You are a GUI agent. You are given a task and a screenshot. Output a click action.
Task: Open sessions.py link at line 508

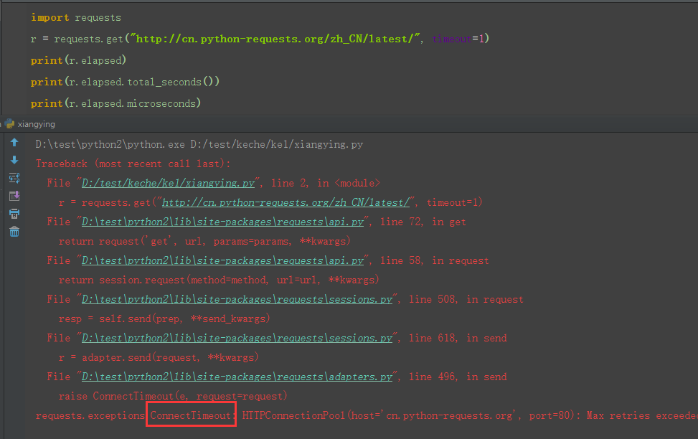pyautogui.click(x=237, y=299)
